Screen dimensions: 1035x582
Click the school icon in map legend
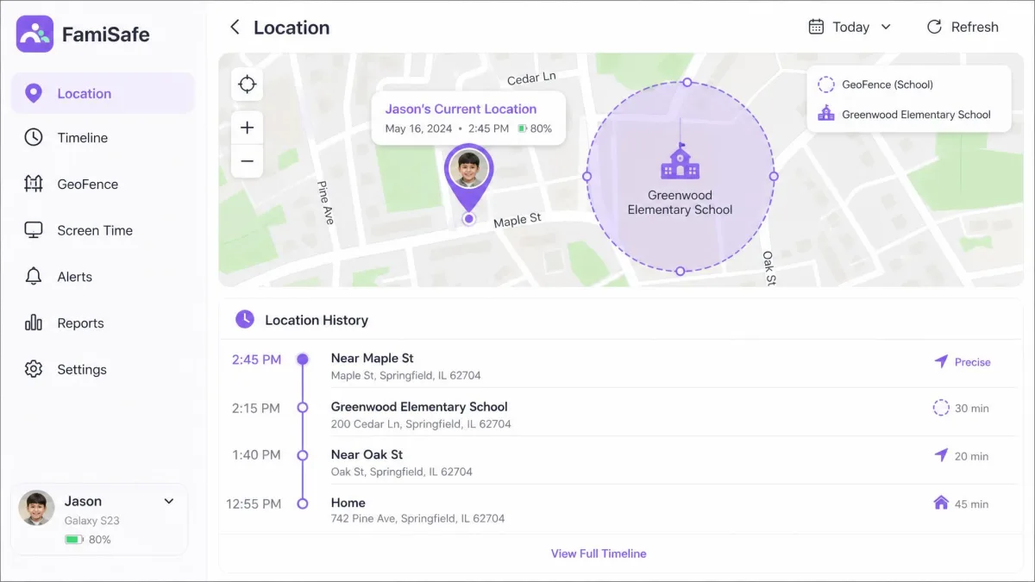[x=826, y=114]
